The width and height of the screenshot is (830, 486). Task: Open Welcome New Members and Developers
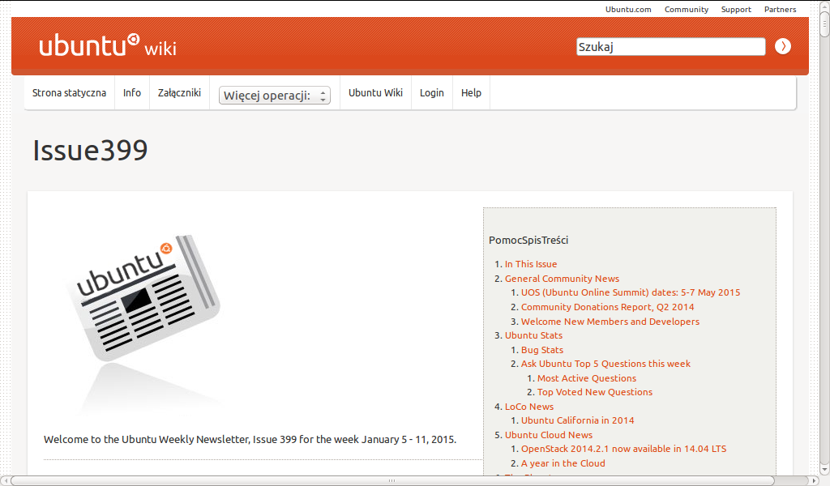click(610, 322)
